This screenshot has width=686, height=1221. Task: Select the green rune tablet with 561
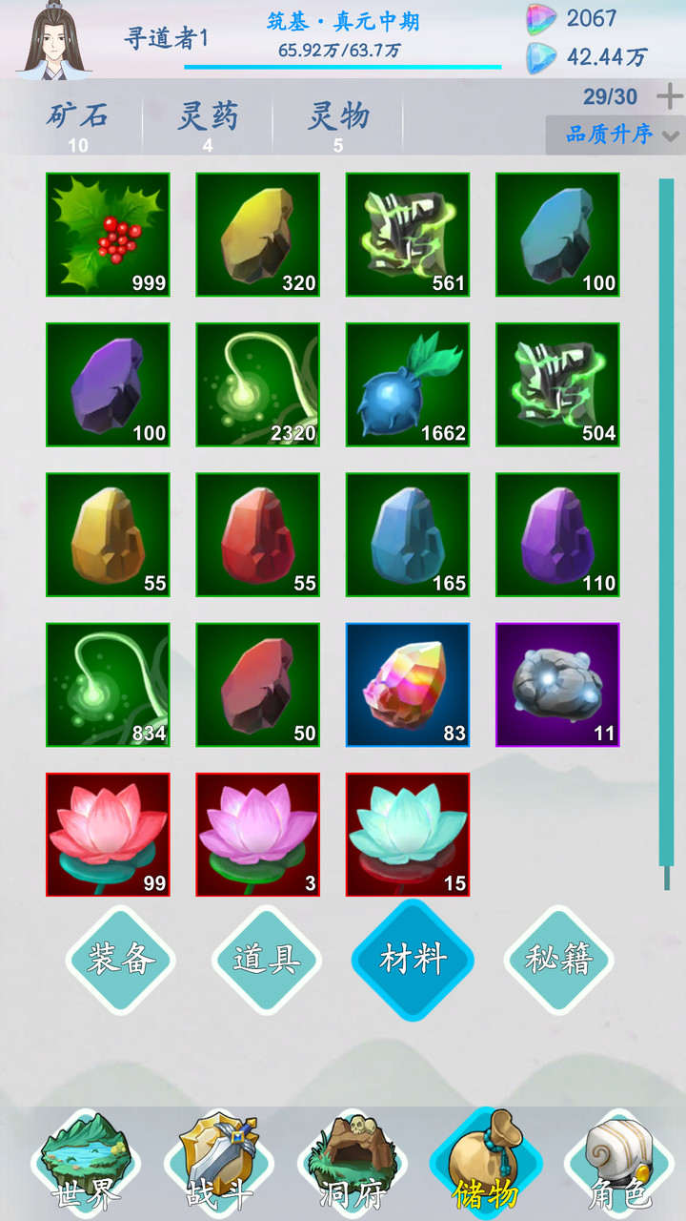click(x=408, y=235)
